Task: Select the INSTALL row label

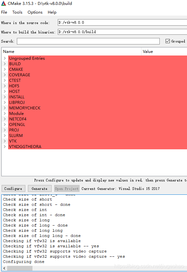Action: coord(17,97)
